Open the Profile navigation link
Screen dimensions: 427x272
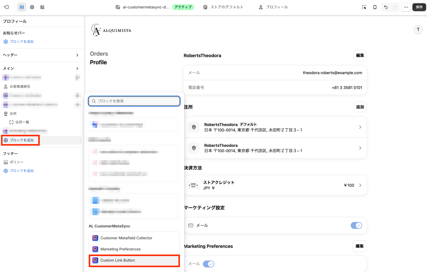98,62
